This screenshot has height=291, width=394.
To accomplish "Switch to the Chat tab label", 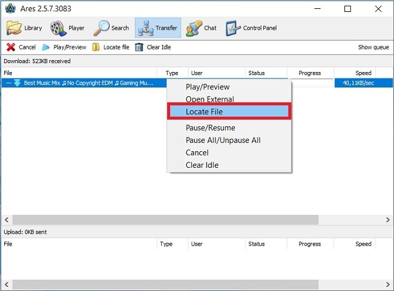I will tap(210, 28).
